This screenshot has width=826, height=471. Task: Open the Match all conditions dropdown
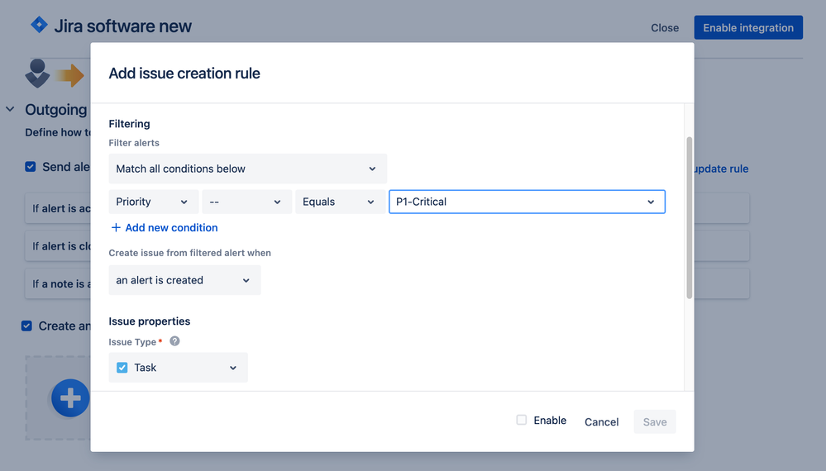pyautogui.click(x=247, y=169)
